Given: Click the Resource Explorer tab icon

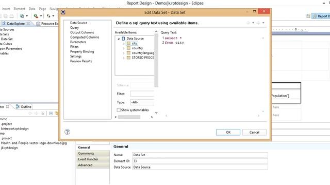Looking at the screenshot, I should pyautogui.click(x=38, y=24).
